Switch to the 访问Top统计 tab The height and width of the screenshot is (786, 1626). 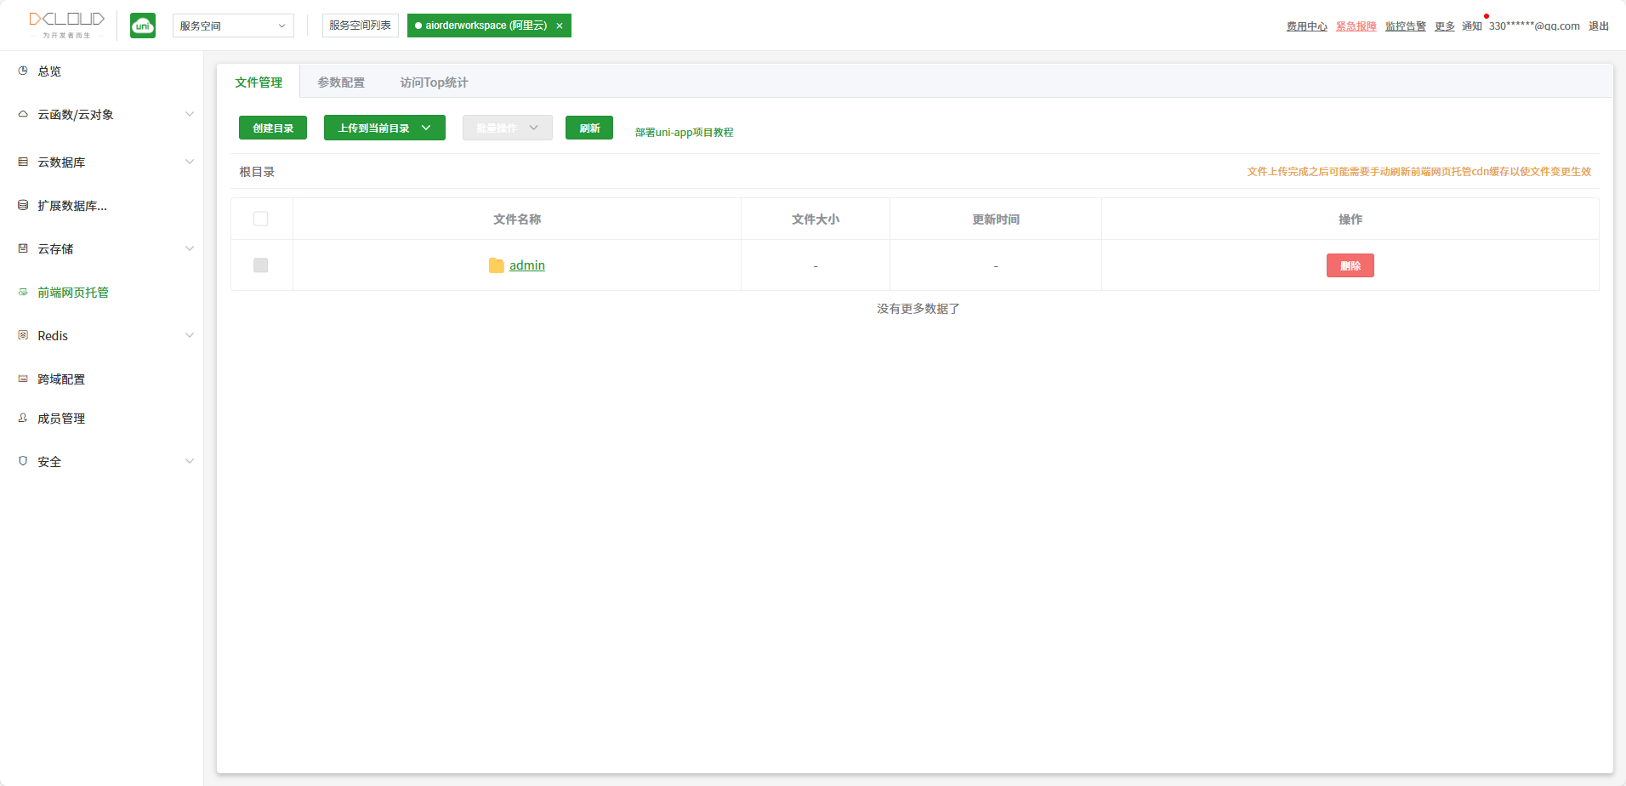click(x=434, y=83)
